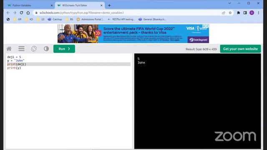Open the GR bookmark folder
This screenshot has width=267, height=150.
pos(18,20)
